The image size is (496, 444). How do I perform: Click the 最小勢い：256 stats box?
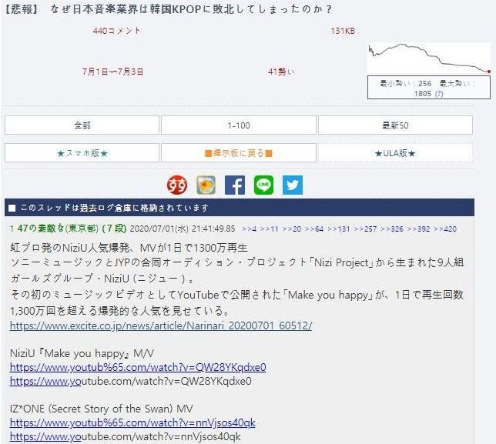coord(429,88)
